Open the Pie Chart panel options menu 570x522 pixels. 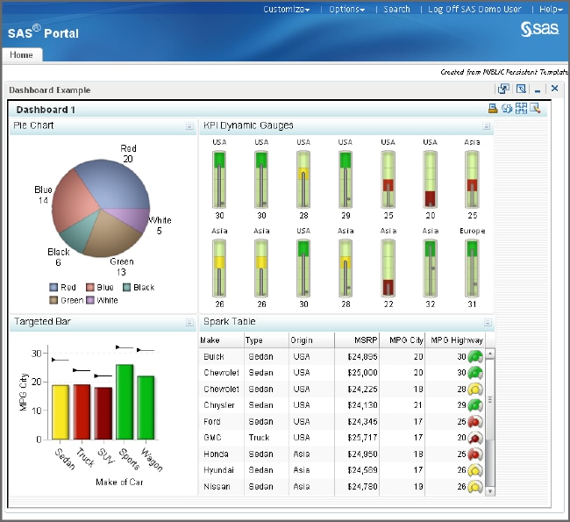point(189,126)
